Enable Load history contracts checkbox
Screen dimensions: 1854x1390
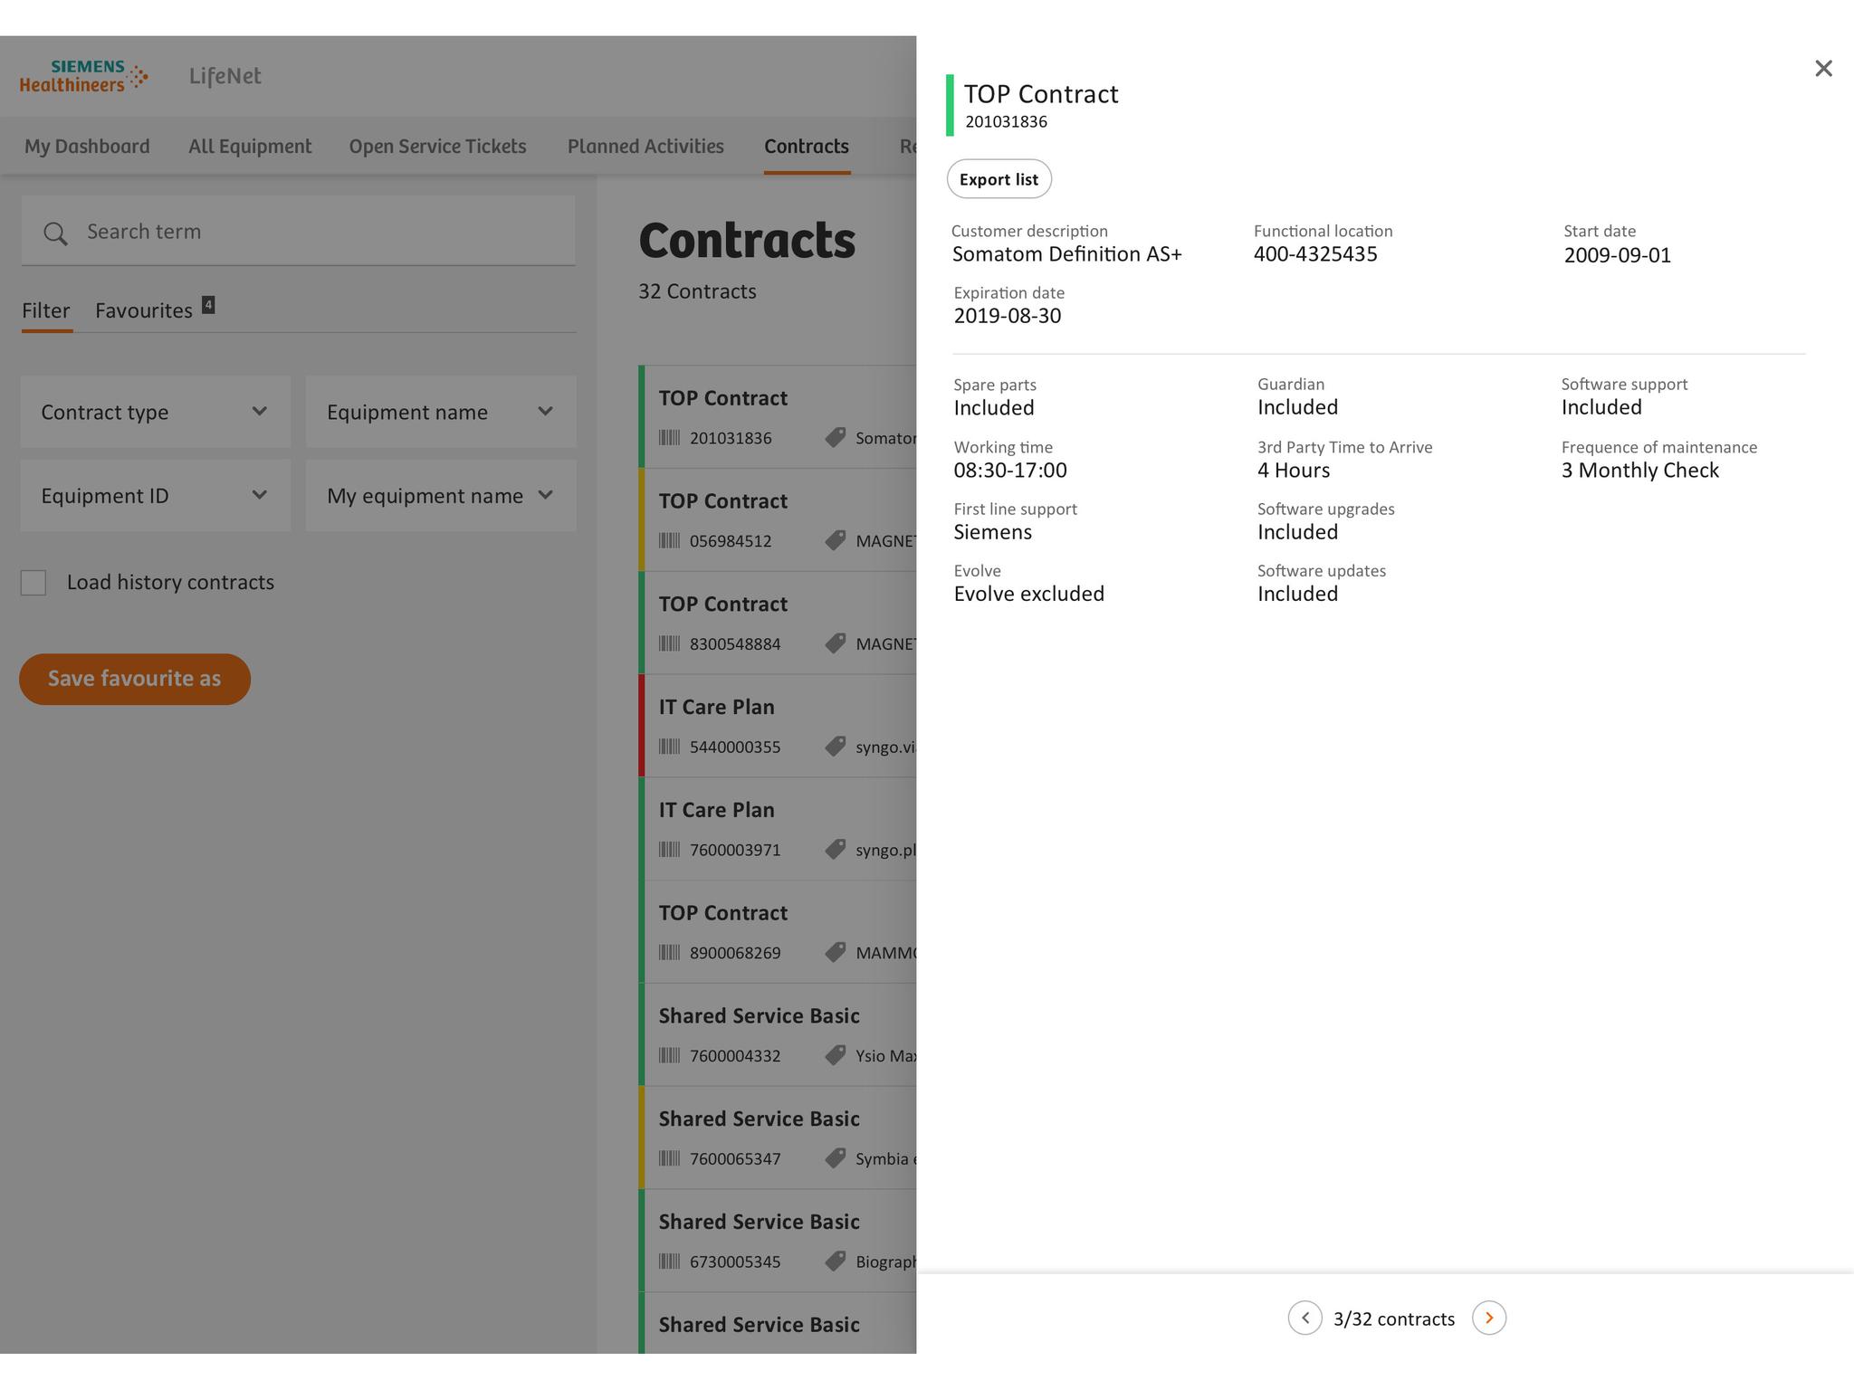click(33, 583)
